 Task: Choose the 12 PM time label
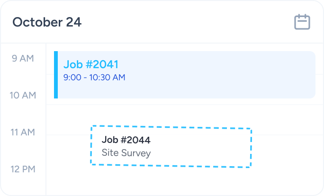click(23, 169)
